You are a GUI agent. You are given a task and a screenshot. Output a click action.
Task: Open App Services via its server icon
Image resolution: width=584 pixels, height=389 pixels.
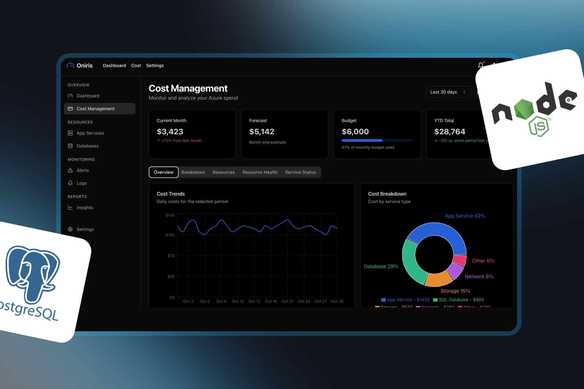click(x=70, y=133)
